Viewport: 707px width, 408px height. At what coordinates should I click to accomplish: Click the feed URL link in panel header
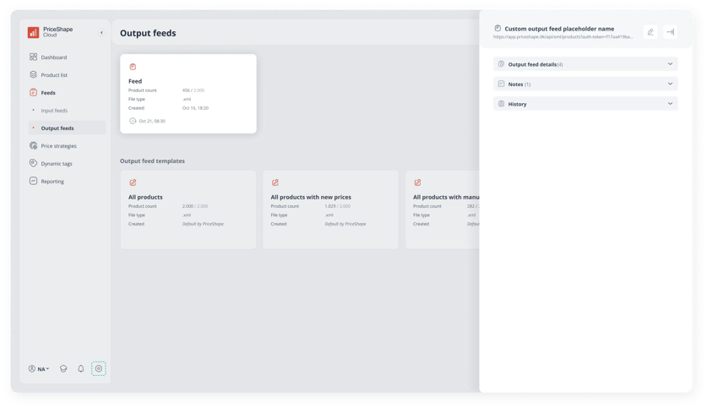(x=563, y=37)
